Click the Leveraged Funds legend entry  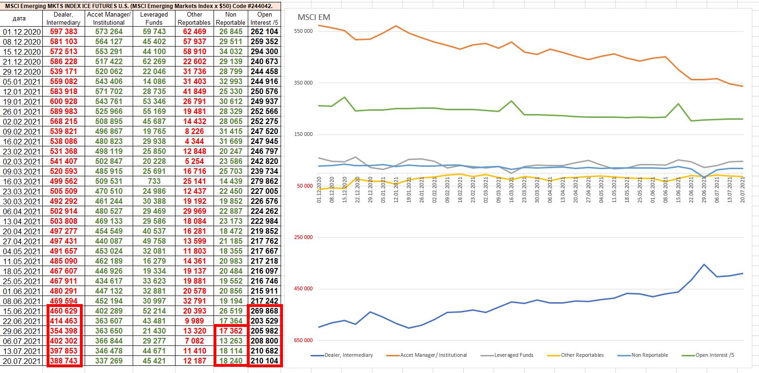point(514,355)
